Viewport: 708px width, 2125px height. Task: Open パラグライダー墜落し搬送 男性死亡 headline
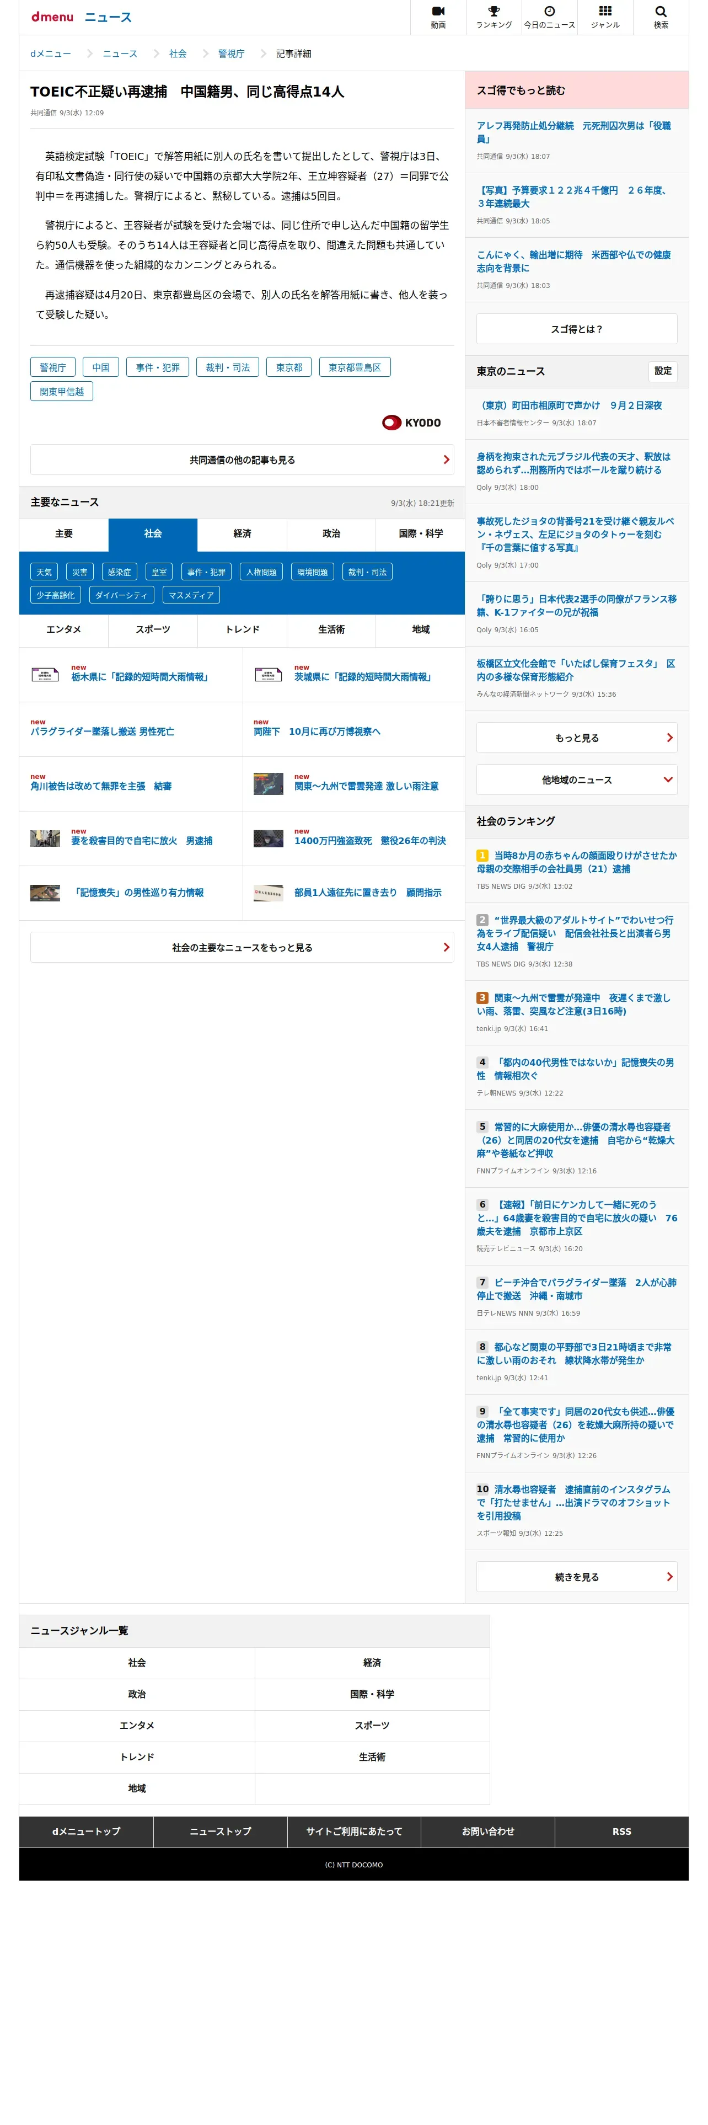tap(102, 732)
